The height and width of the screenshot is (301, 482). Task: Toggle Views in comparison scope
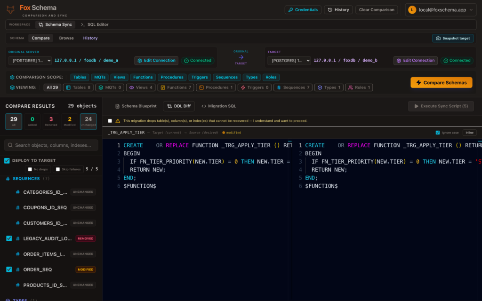click(119, 78)
